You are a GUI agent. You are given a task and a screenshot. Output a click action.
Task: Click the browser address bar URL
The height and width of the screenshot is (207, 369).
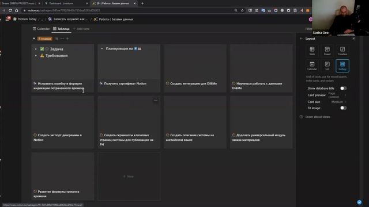[x=63, y=10]
